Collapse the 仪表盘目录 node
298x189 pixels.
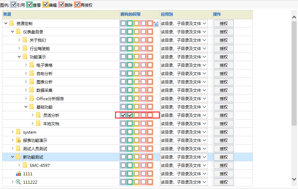13,32
